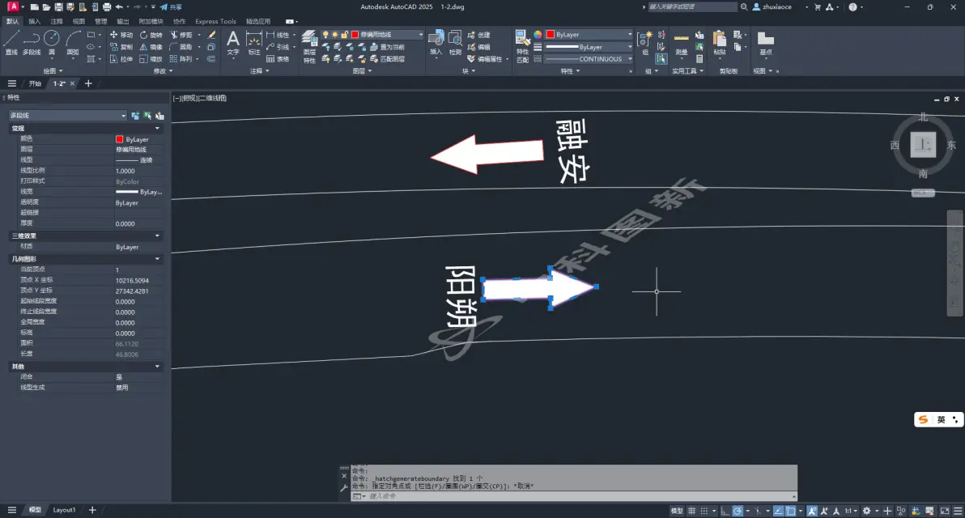This screenshot has height=518, width=965.
Task: Click the 特性匹配 (Match Properties) icon
Action: 522,46
